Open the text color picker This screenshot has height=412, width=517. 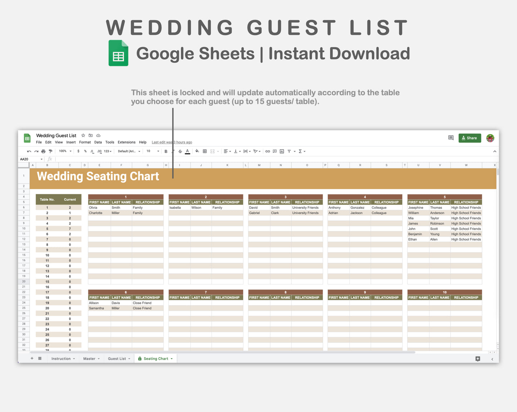[187, 151]
